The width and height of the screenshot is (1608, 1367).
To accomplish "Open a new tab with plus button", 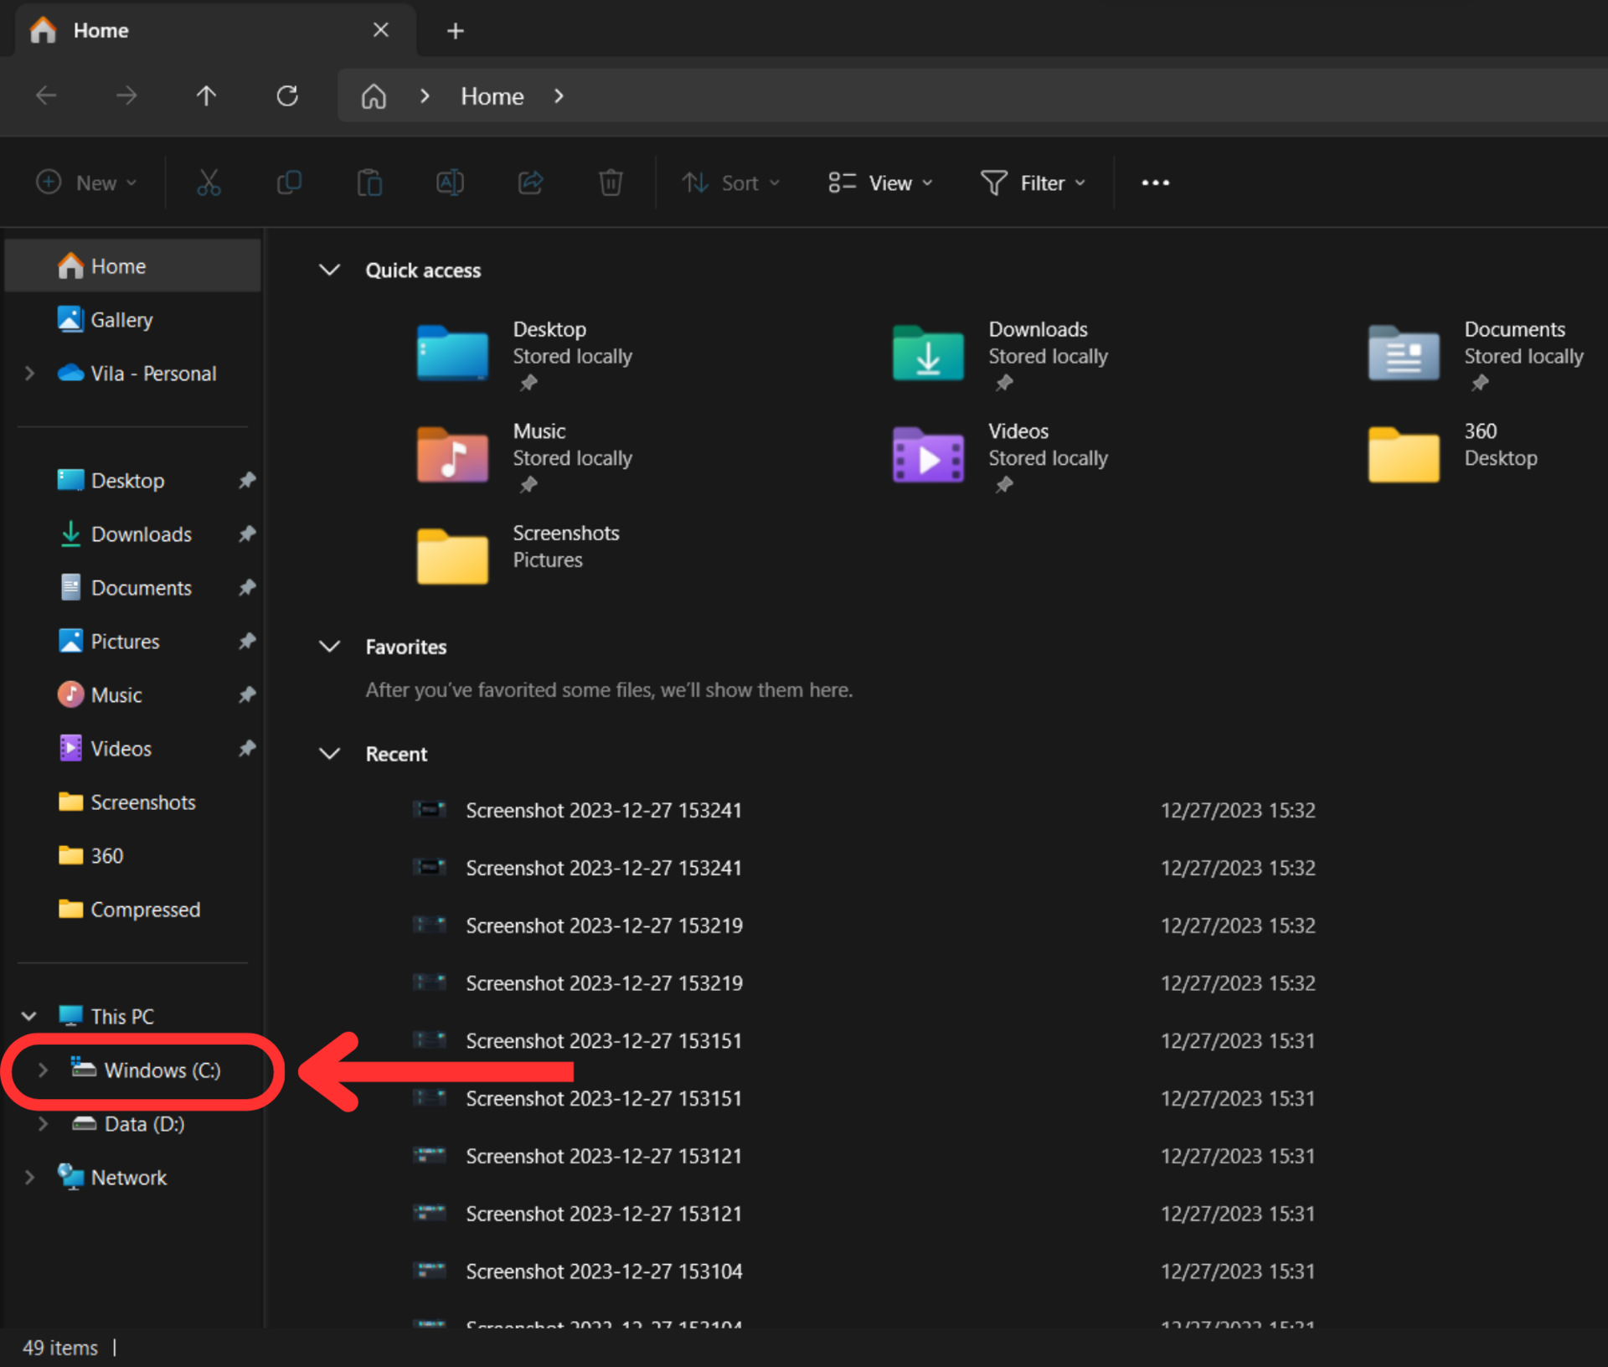I will click(455, 31).
